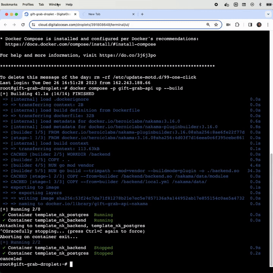Image resolution: width=273 pixels, height=273 pixels.
Task: Toggle the browser side panel
Action: 250,25
